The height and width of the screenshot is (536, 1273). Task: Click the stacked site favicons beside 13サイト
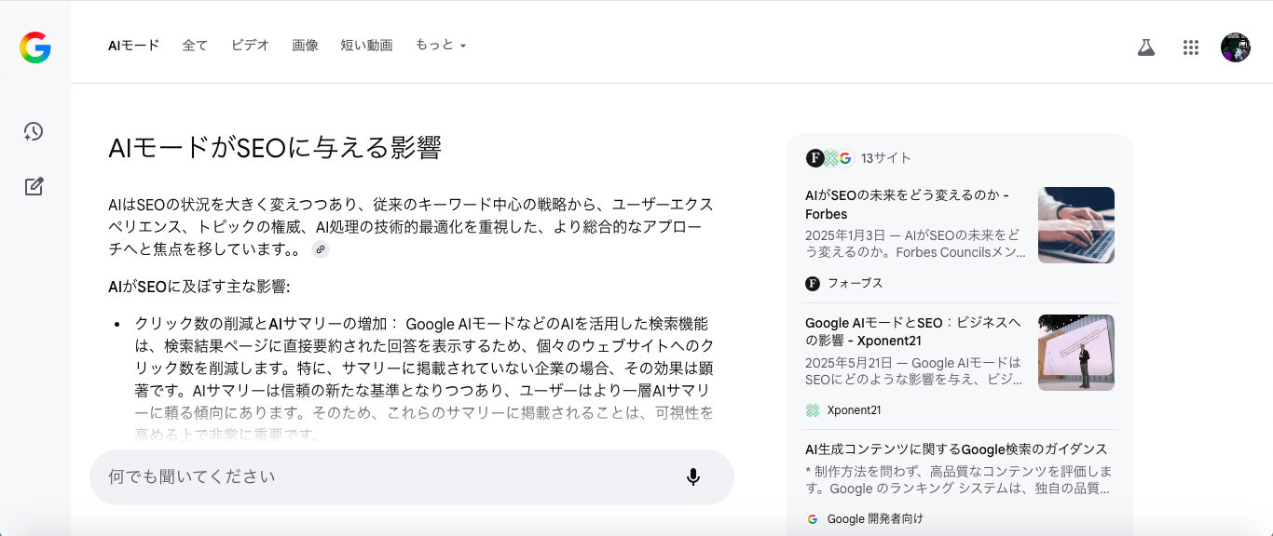829,158
